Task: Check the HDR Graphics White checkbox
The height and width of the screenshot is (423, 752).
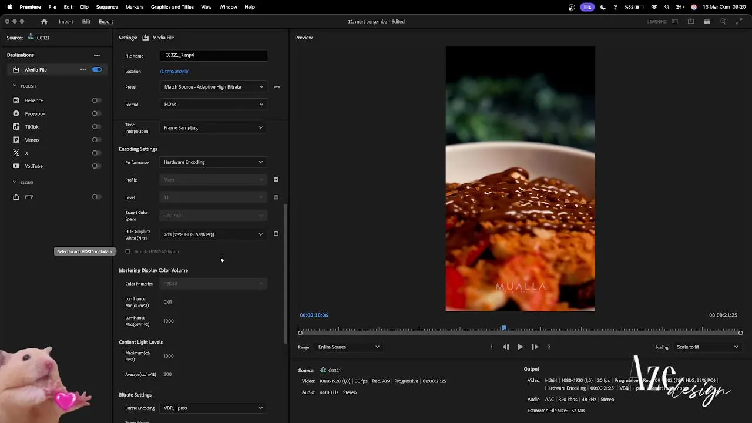Action: pos(276,234)
